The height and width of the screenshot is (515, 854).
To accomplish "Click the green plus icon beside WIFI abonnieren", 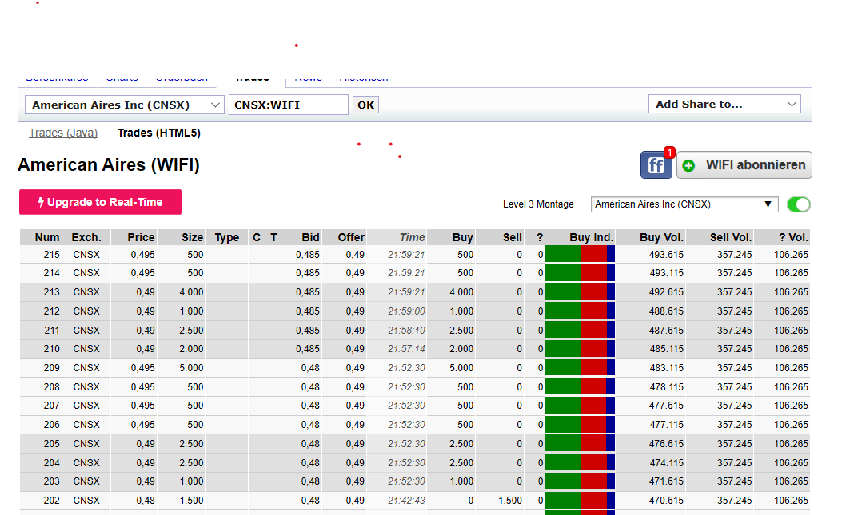I will pos(688,165).
